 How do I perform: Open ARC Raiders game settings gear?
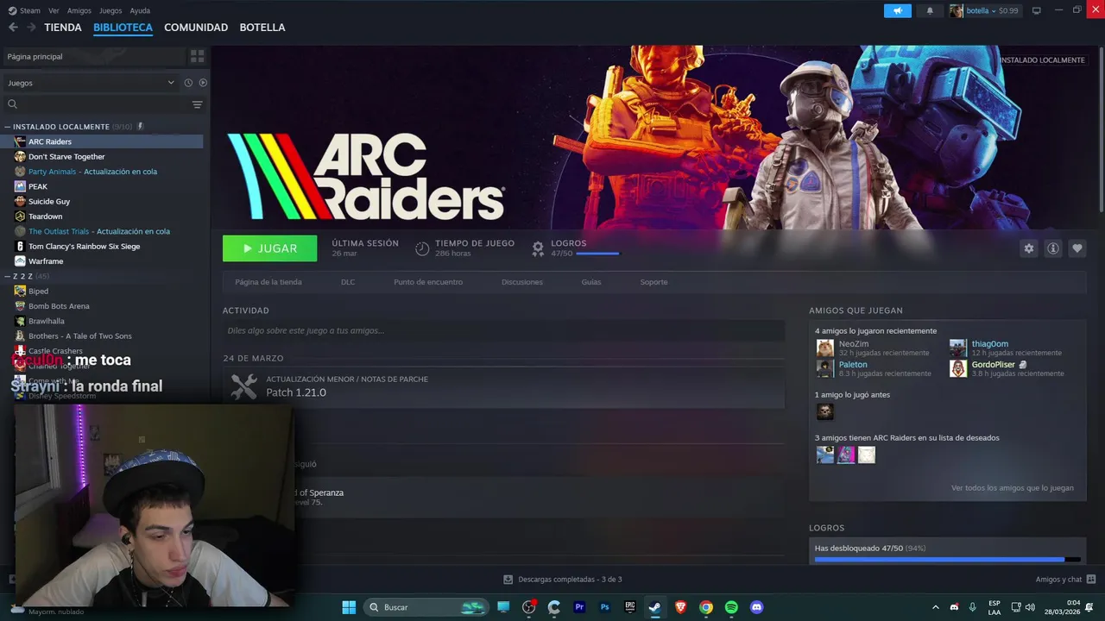coord(1028,248)
